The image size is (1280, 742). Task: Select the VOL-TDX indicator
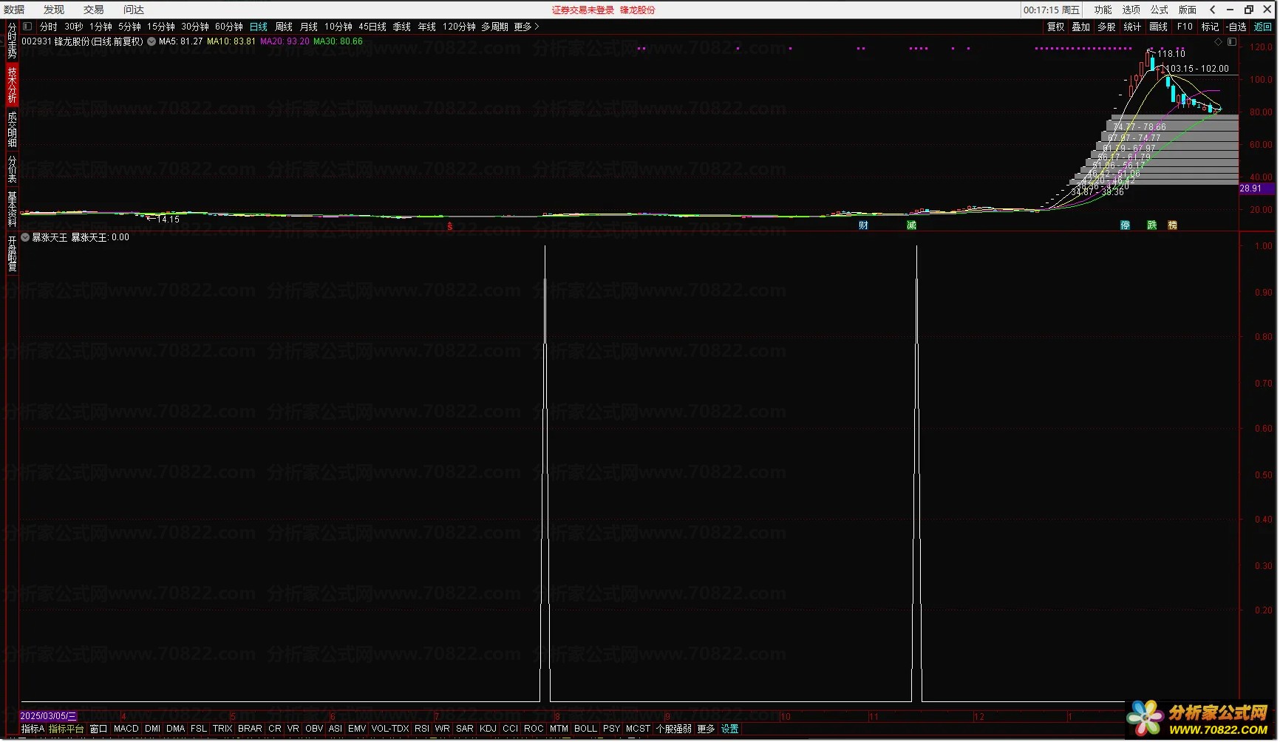pyautogui.click(x=390, y=729)
